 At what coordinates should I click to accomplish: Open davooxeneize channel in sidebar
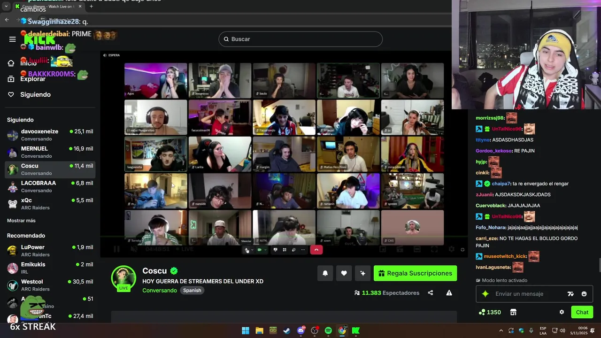coord(50,135)
